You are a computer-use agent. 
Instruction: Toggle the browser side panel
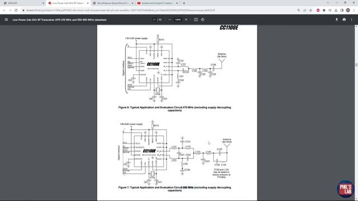point(342,10)
